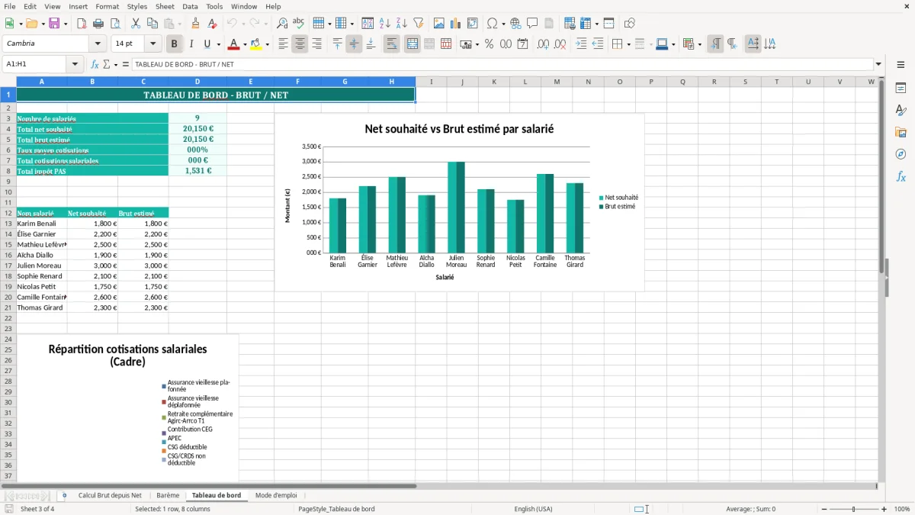This screenshot has width=915, height=515.
Task: Toggle Align Left
Action: [283, 44]
